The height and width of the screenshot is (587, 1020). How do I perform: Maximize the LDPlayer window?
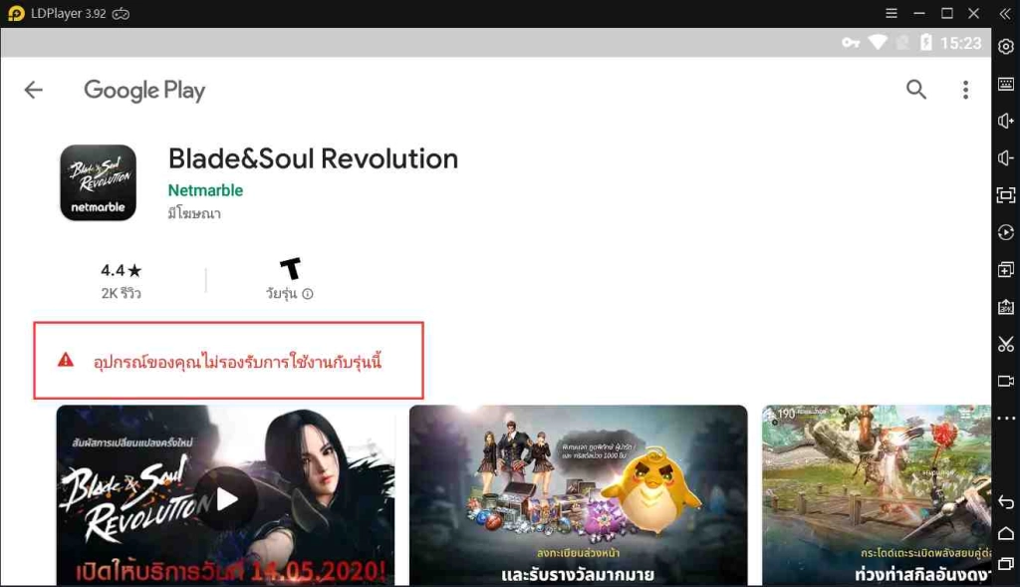click(947, 13)
